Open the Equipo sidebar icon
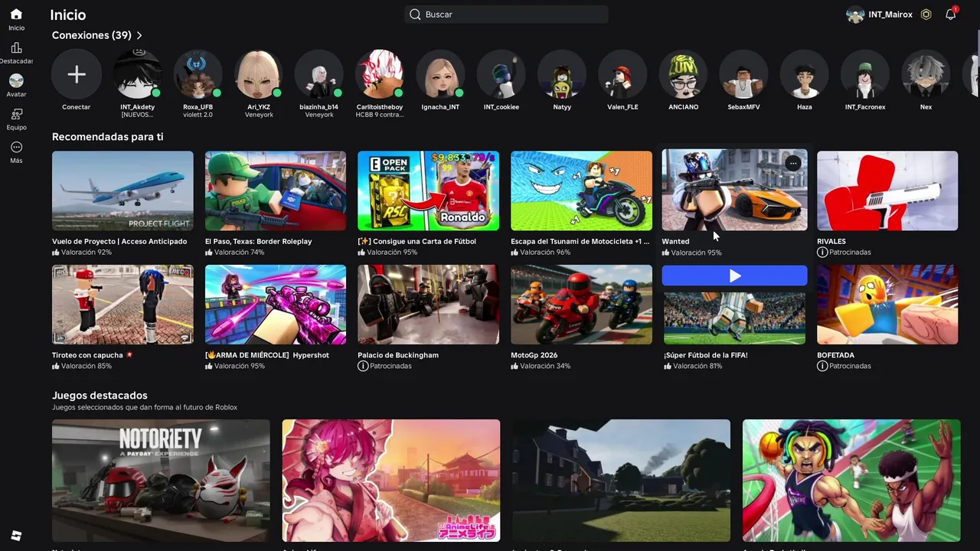The width and height of the screenshot is (980, 551). point(16,114)
